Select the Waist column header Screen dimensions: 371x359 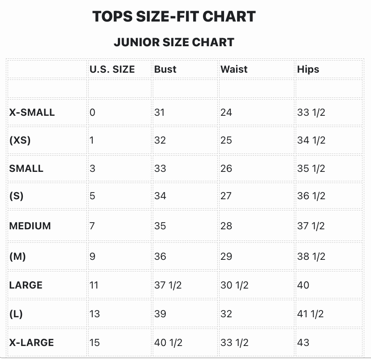click(x=234, y=69)
